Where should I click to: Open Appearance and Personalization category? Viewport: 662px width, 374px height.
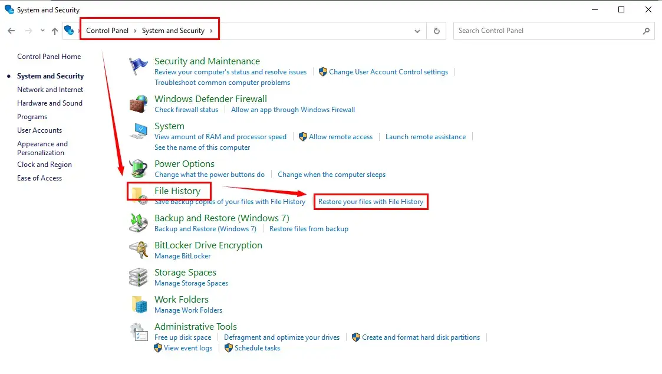(42, 148)
